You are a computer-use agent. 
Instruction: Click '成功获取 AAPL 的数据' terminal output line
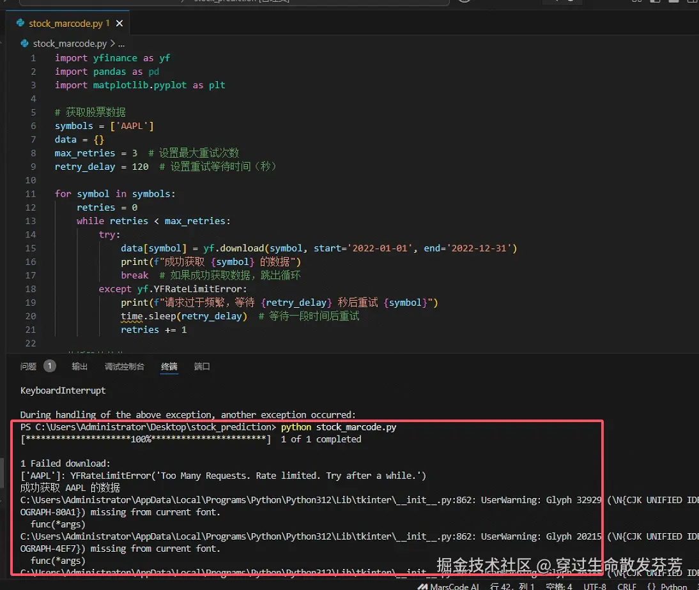70,487
